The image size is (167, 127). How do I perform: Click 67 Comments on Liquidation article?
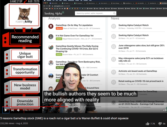(x=95, y=28)
